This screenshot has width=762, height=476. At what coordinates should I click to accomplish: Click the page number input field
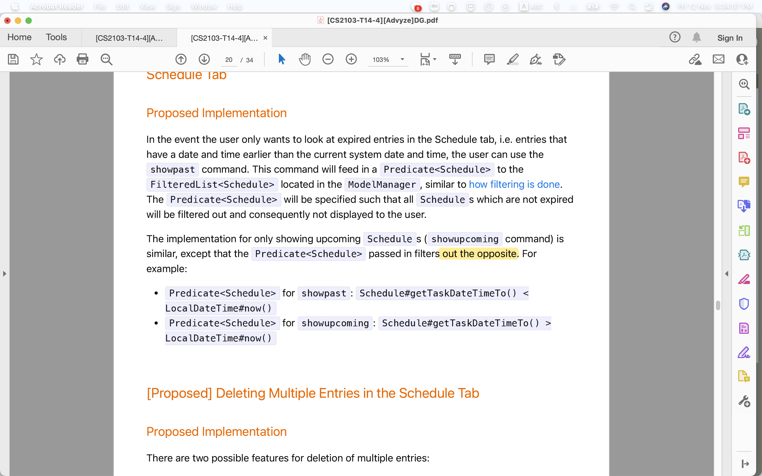tap(229, 60)
